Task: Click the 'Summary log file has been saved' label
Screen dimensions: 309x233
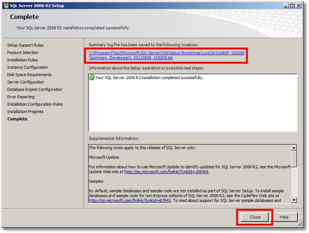Action: pyautogui.click(x=143, y=44)
